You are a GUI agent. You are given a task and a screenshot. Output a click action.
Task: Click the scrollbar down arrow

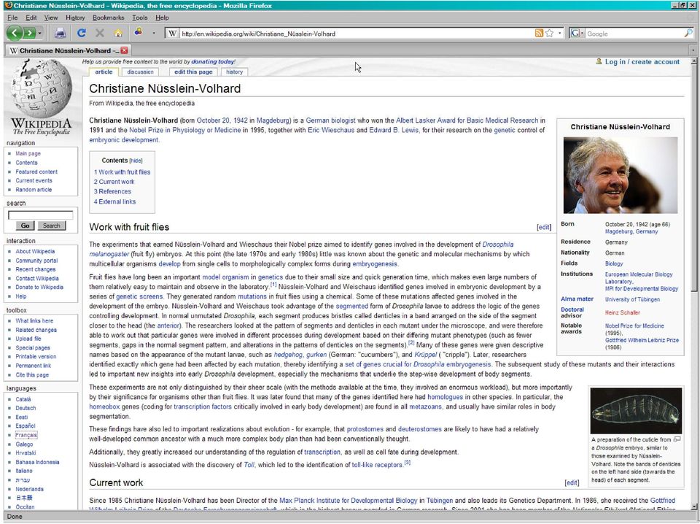click(693, 506)
